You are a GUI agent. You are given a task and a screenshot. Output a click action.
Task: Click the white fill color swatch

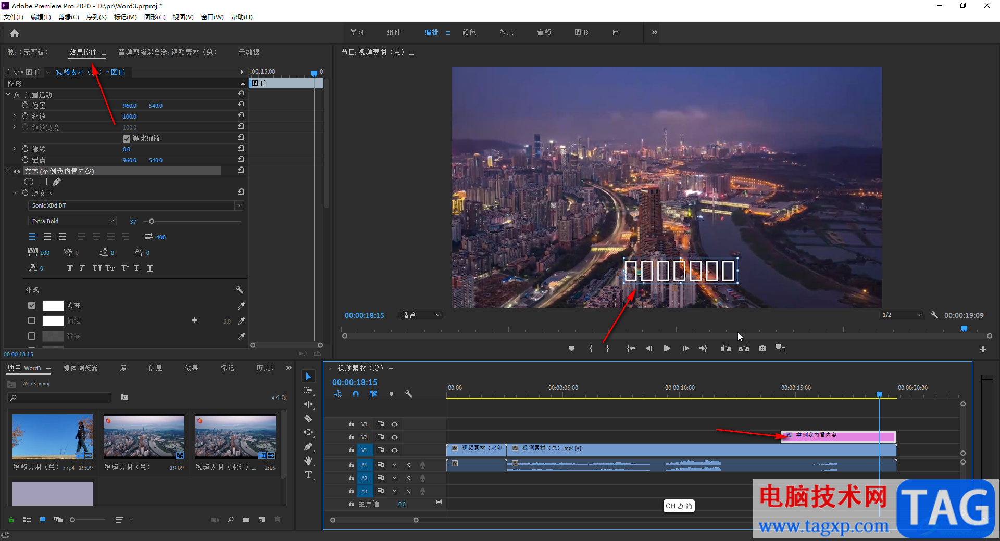pos(53,306)
